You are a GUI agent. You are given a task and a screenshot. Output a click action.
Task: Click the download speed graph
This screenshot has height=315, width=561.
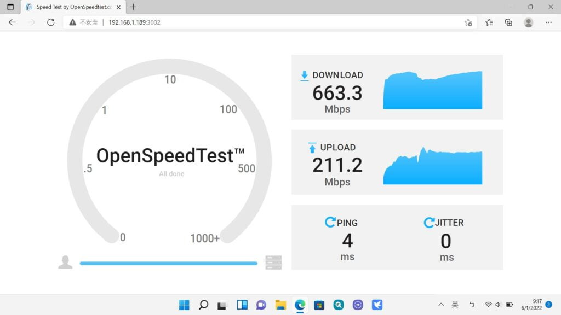pos(433,90)
